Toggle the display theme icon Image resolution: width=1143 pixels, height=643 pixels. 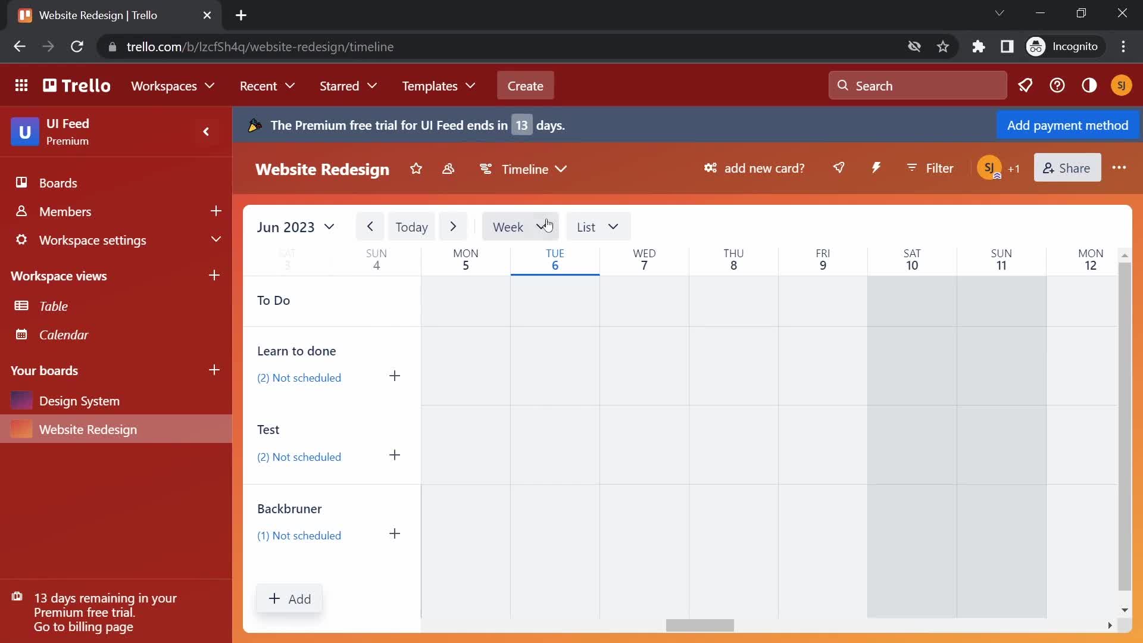(1091, 86)
